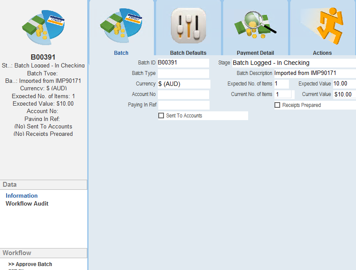The width and height of the screenshot is (356, 270).
Task: Switch to the Batch tab
Action: [121, 53]
